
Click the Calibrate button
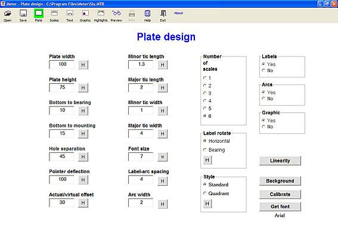[280, 195]
